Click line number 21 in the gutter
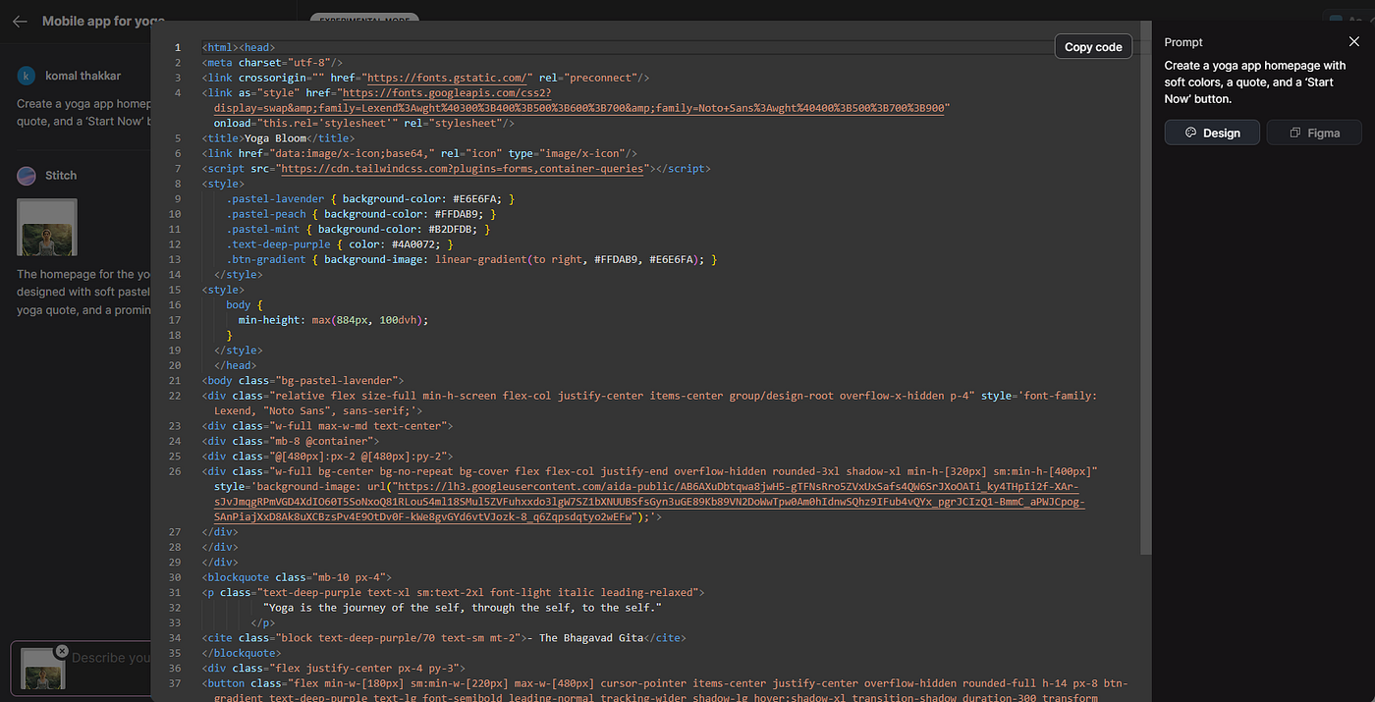The image size is (1375, 702). point(175,381)
